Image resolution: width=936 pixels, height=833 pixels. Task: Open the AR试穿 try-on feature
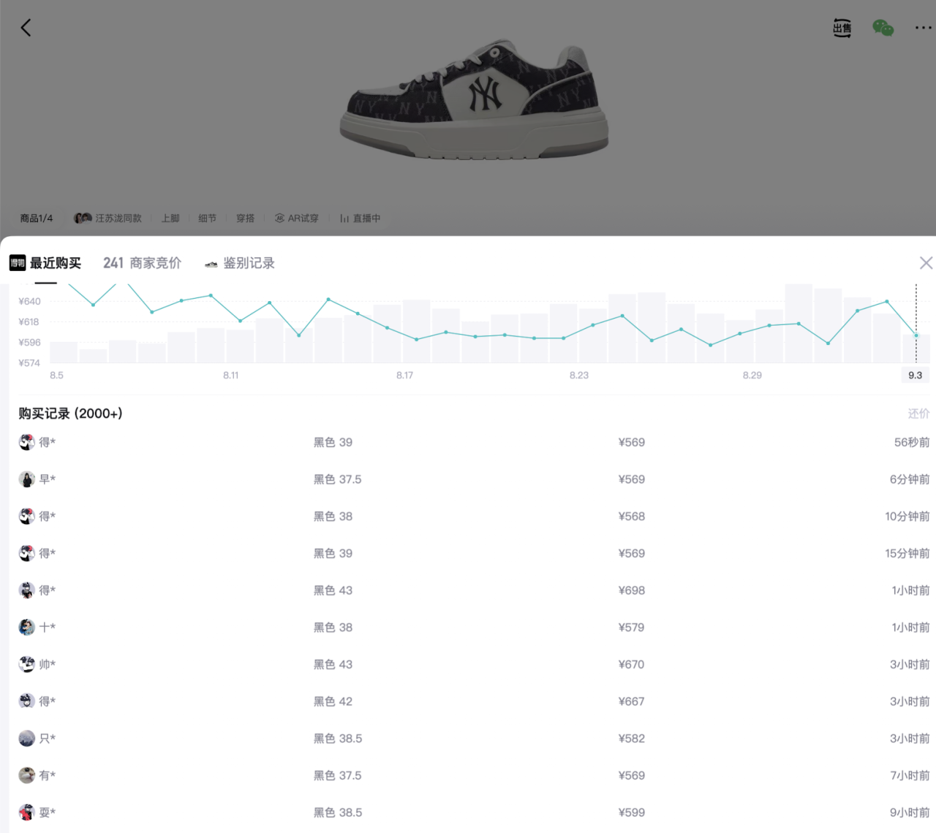click(297, 218)
